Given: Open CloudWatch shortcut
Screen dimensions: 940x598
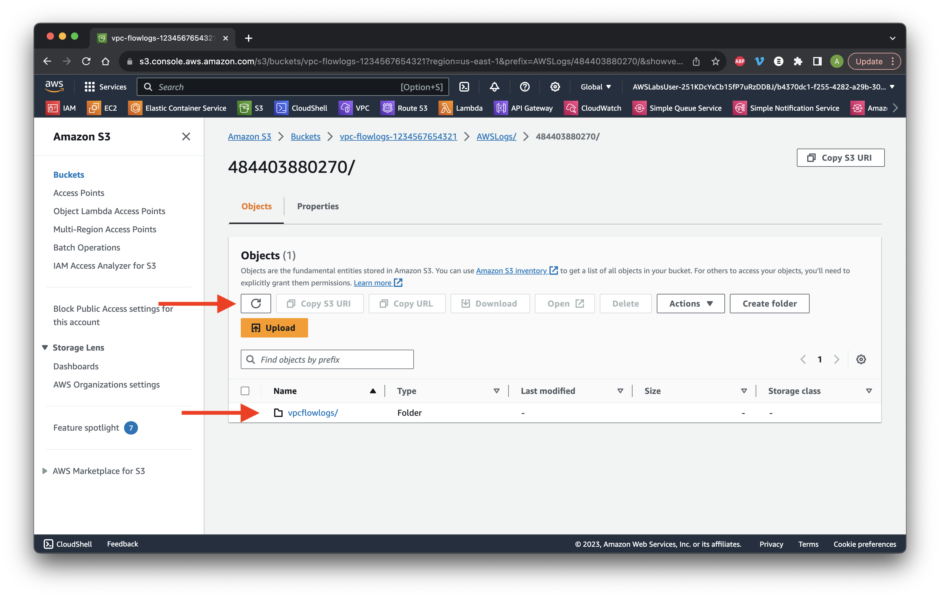Looking at the screenshot, I should pyautogui.click(x=593, y=108).
